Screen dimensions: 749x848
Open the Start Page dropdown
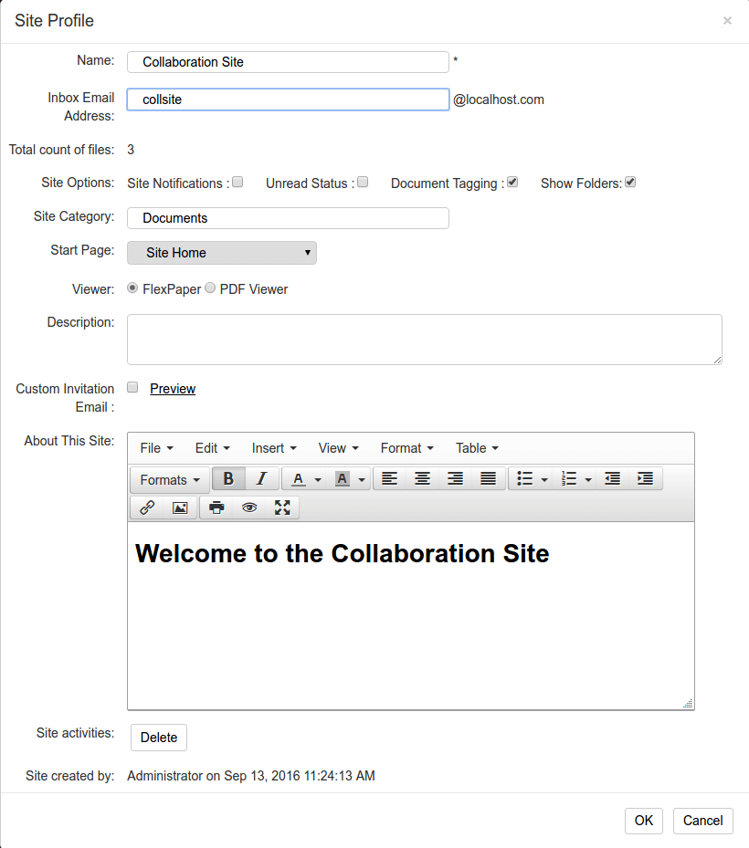(x=222, y=253)
